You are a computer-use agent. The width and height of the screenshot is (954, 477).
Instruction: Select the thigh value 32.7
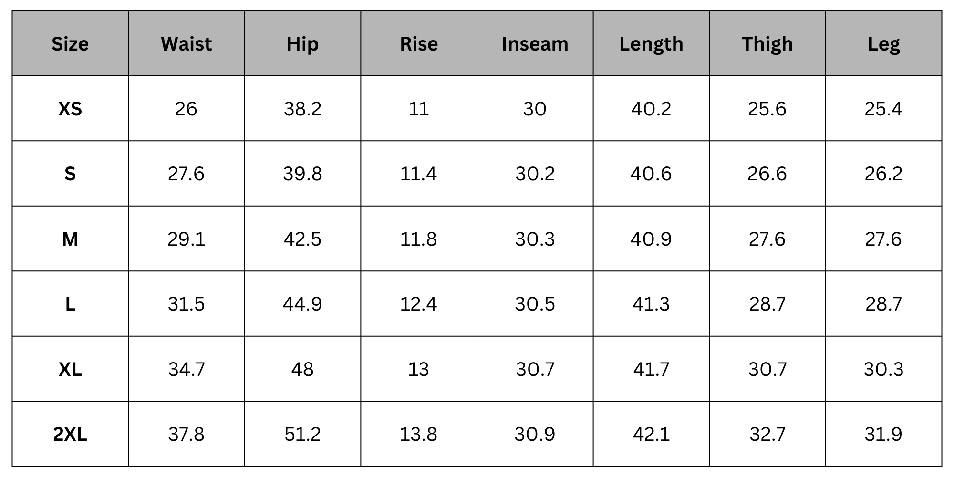[x=767, y=435]
